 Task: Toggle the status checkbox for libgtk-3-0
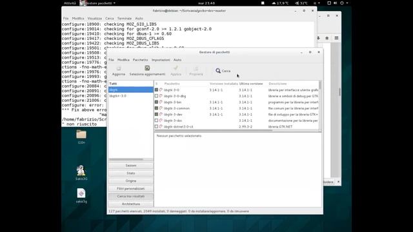coord(156,90)
